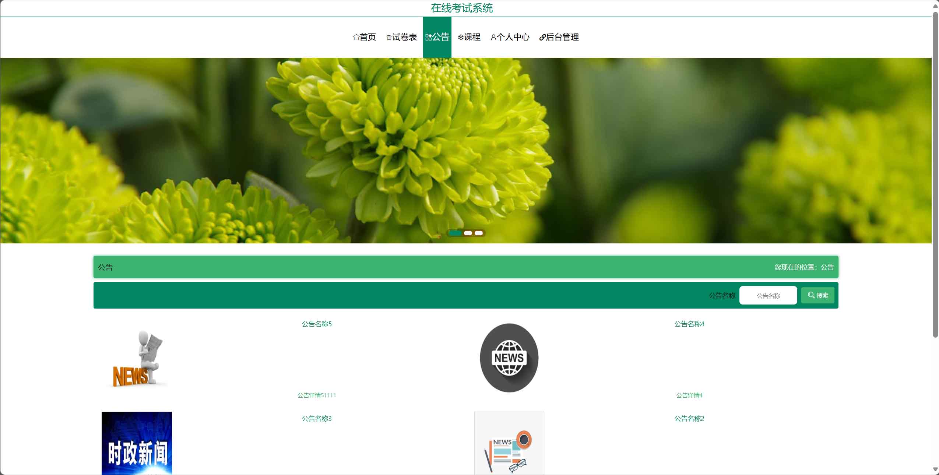Screen dimensions: 939x475
Task: Click the green flower banner image
Action: (x=466, y=150)
